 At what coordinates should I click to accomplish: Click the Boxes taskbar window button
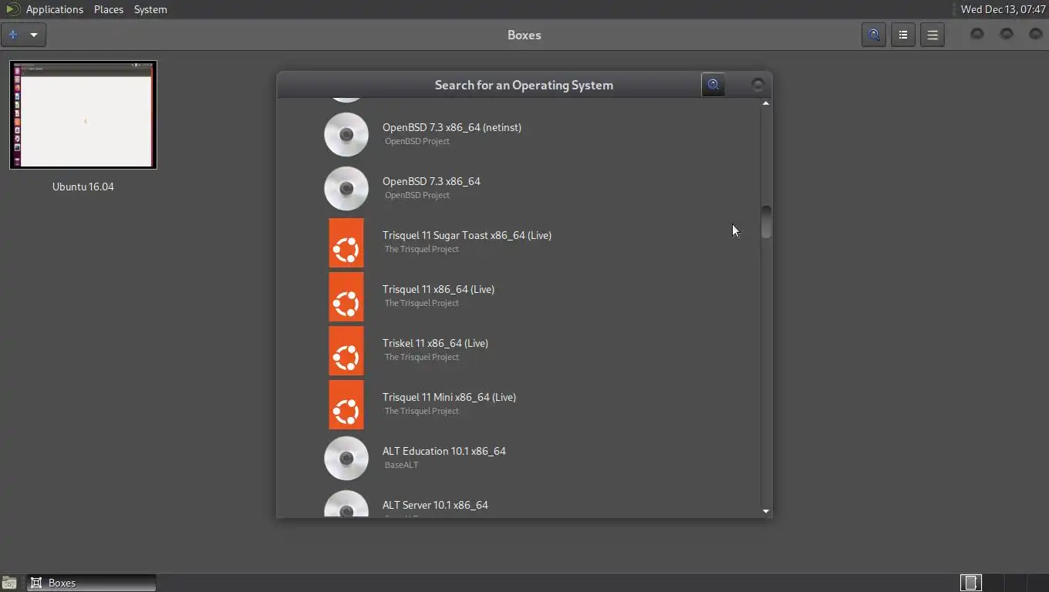coord(92,583)
